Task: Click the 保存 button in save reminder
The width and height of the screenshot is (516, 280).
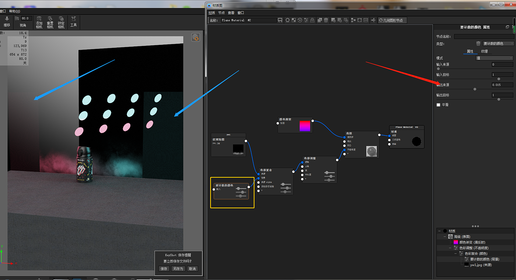Action: pyautogui.click(x=164, y=269)
